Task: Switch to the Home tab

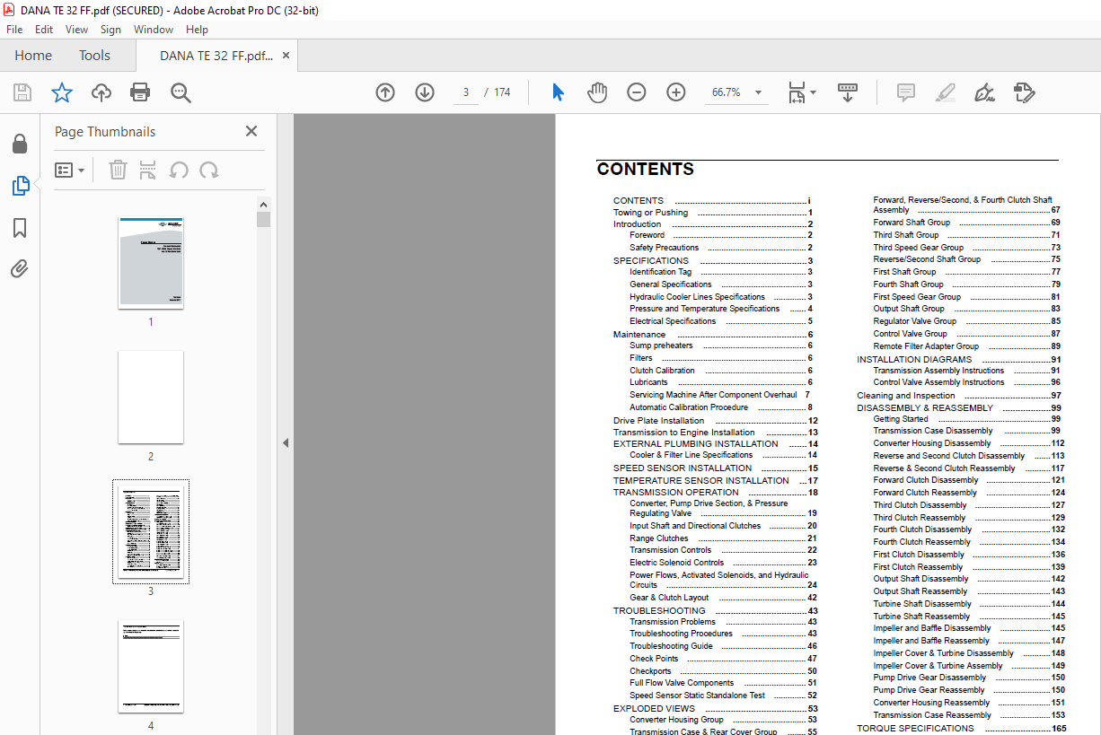Action: (x=33, y=55)
